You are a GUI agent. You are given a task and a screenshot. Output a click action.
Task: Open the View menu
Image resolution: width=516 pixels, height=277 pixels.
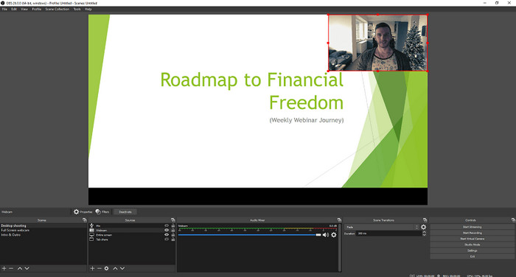point(24,10)
